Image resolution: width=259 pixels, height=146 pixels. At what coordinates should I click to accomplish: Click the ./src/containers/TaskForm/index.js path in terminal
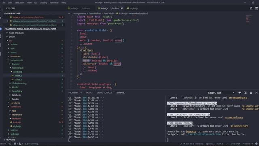189,114
